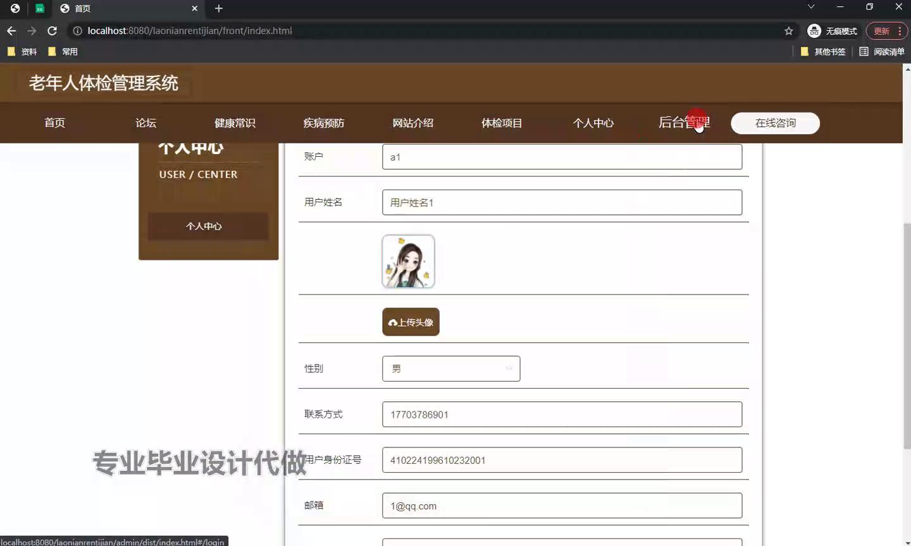
Task: Go to 论坛 in navigation bar
Action: coord(146,123)
